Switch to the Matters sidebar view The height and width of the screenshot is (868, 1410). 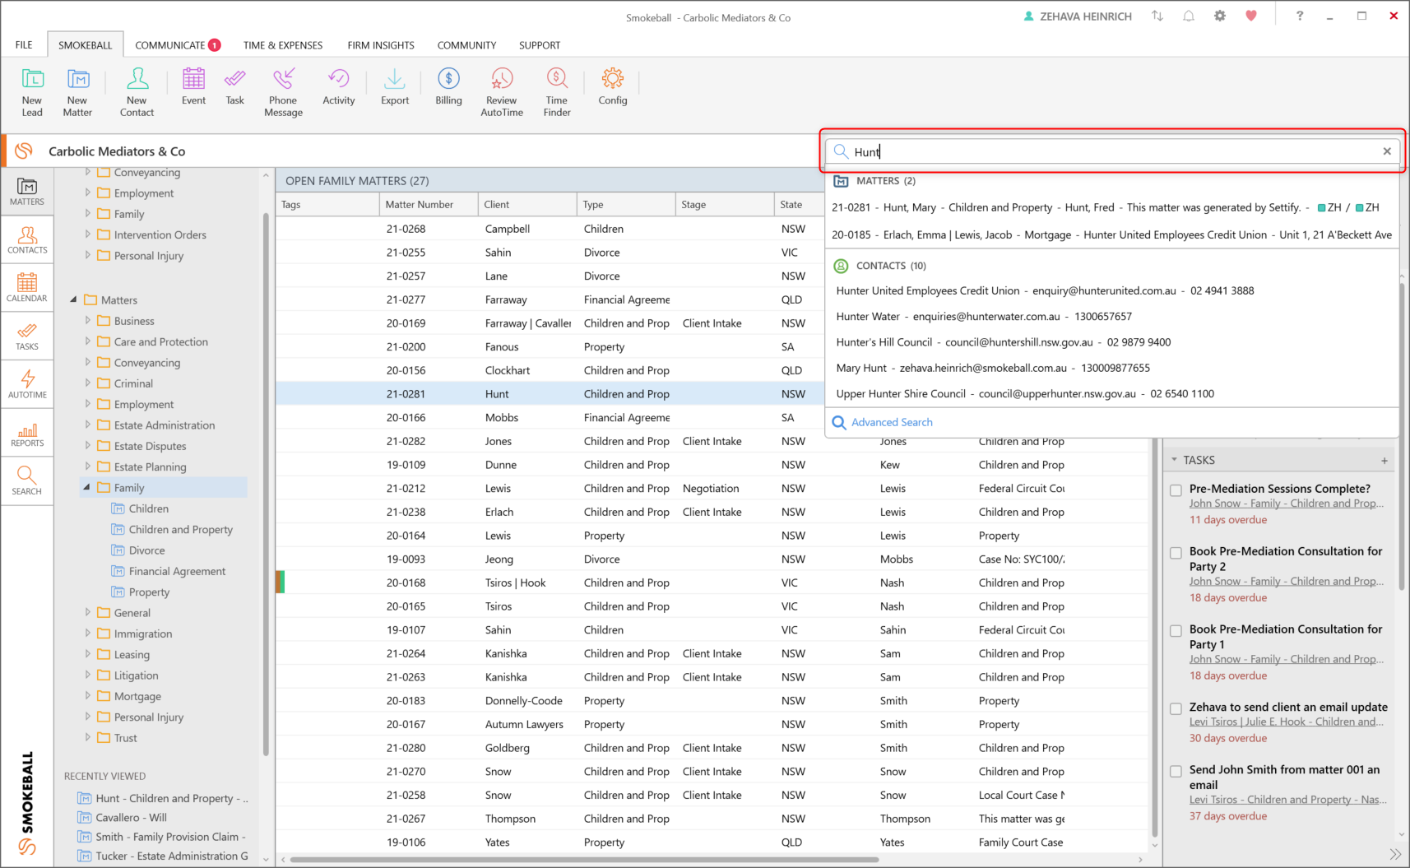[x=27, y=192]
